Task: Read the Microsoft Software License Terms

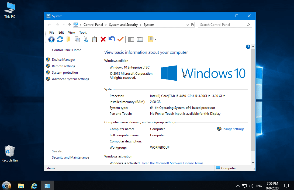Action: pos(173,163)
